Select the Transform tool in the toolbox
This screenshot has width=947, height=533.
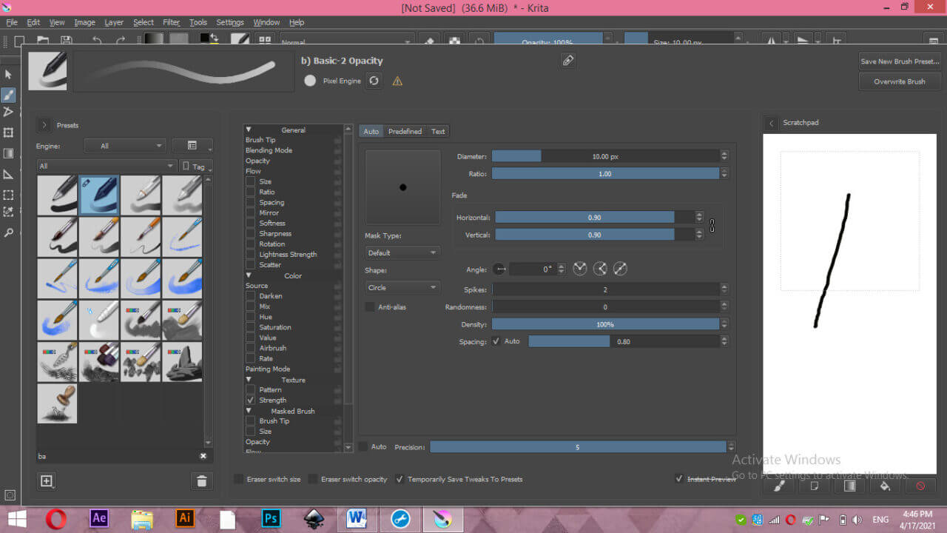point(9,133)
